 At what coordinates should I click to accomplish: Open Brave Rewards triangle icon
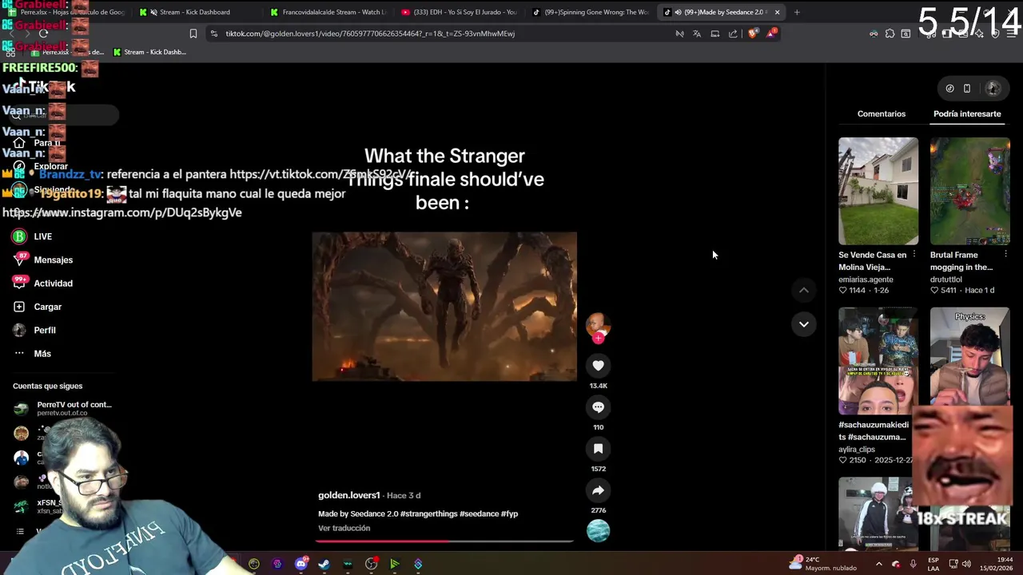click(x=771, y=34)
